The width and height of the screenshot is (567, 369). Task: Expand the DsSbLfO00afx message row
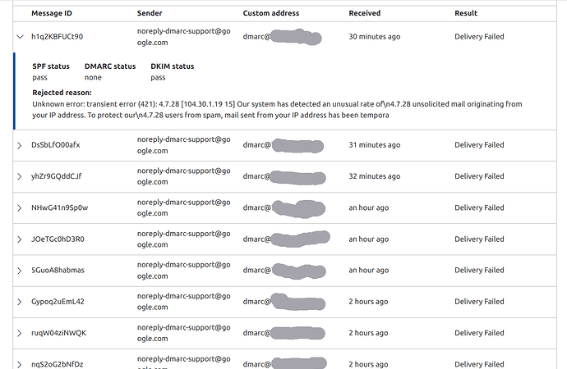pyautogui.click(x=20, y=145)
